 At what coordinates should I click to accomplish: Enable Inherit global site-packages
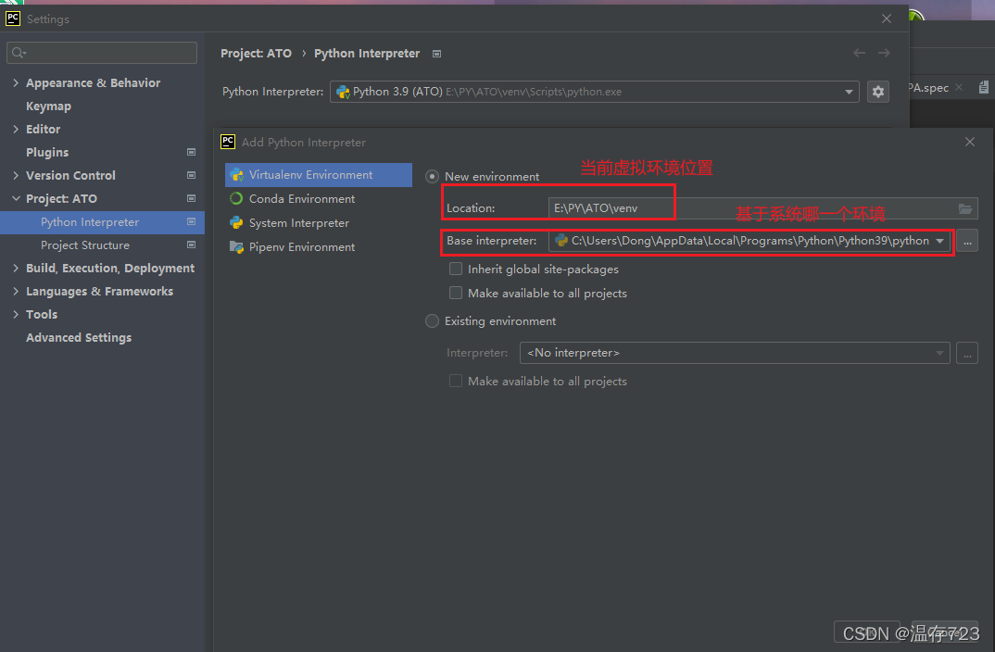point(456,269)
